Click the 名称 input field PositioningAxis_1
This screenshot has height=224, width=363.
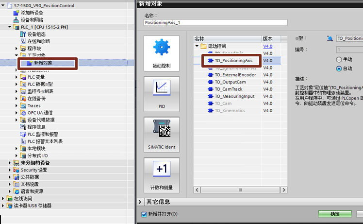coord(215,22)
